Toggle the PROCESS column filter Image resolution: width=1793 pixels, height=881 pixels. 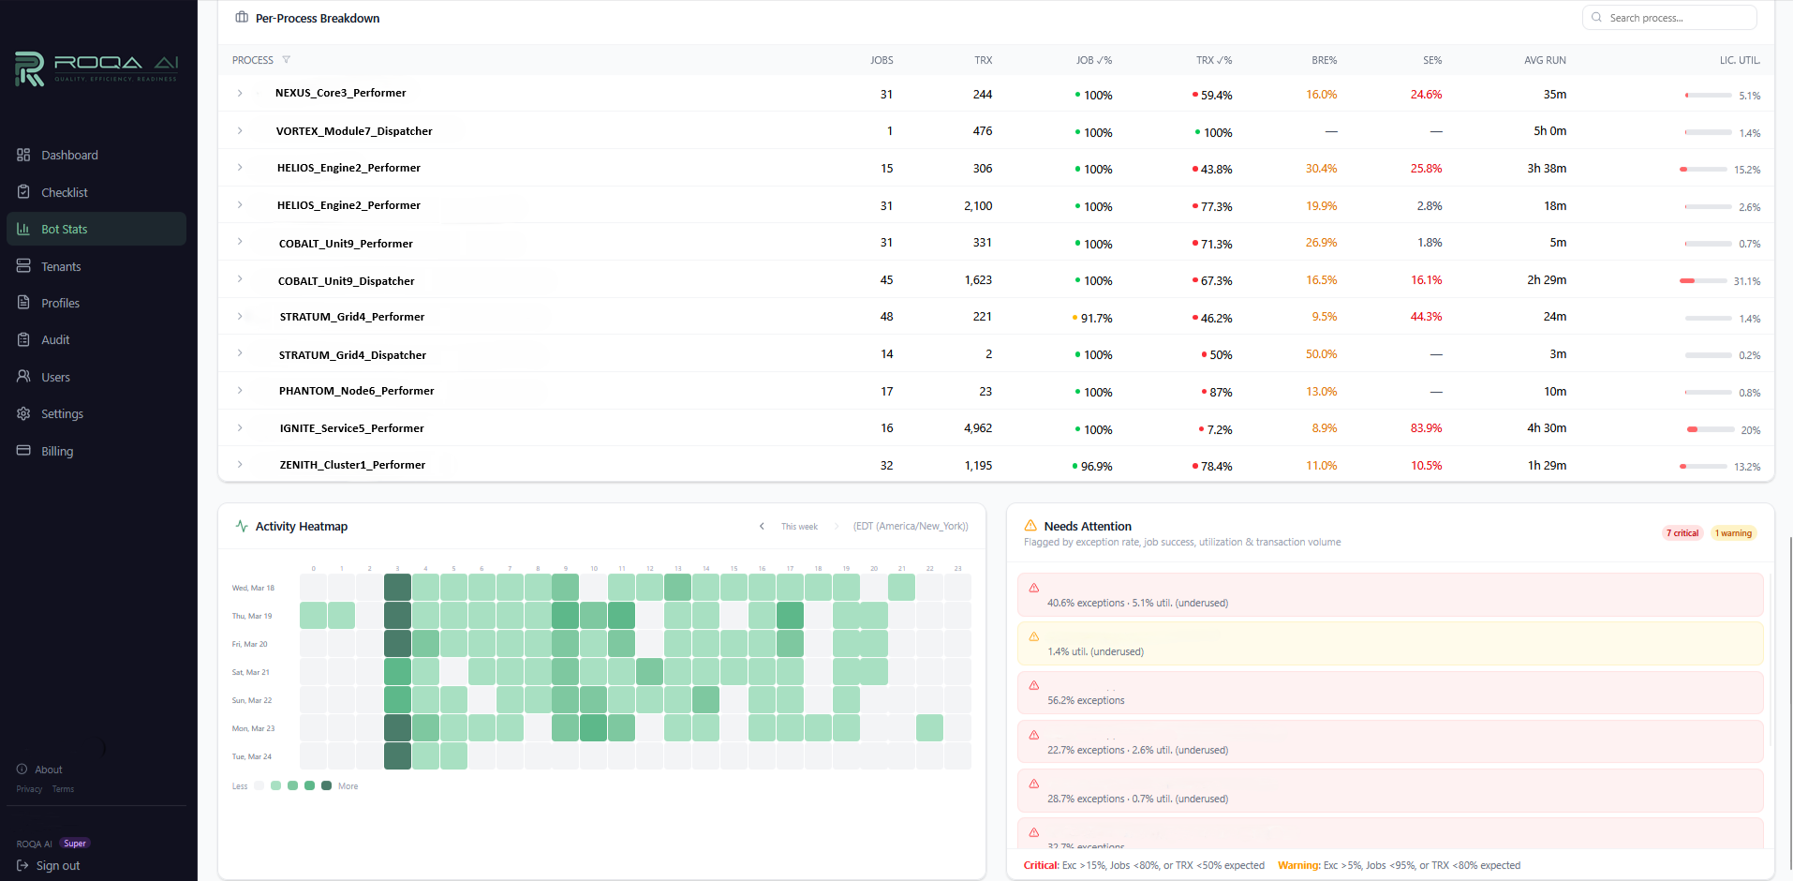coord(287,59)
